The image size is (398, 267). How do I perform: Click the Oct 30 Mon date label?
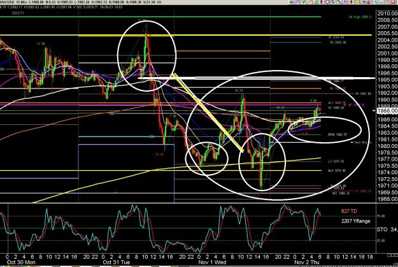[21, 262]
